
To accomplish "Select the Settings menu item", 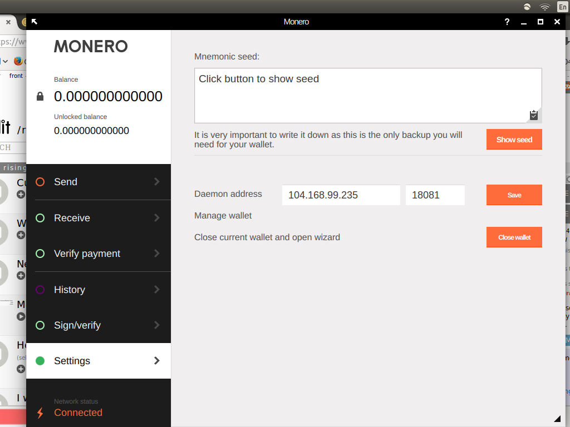I will click(x=99, y=361).
